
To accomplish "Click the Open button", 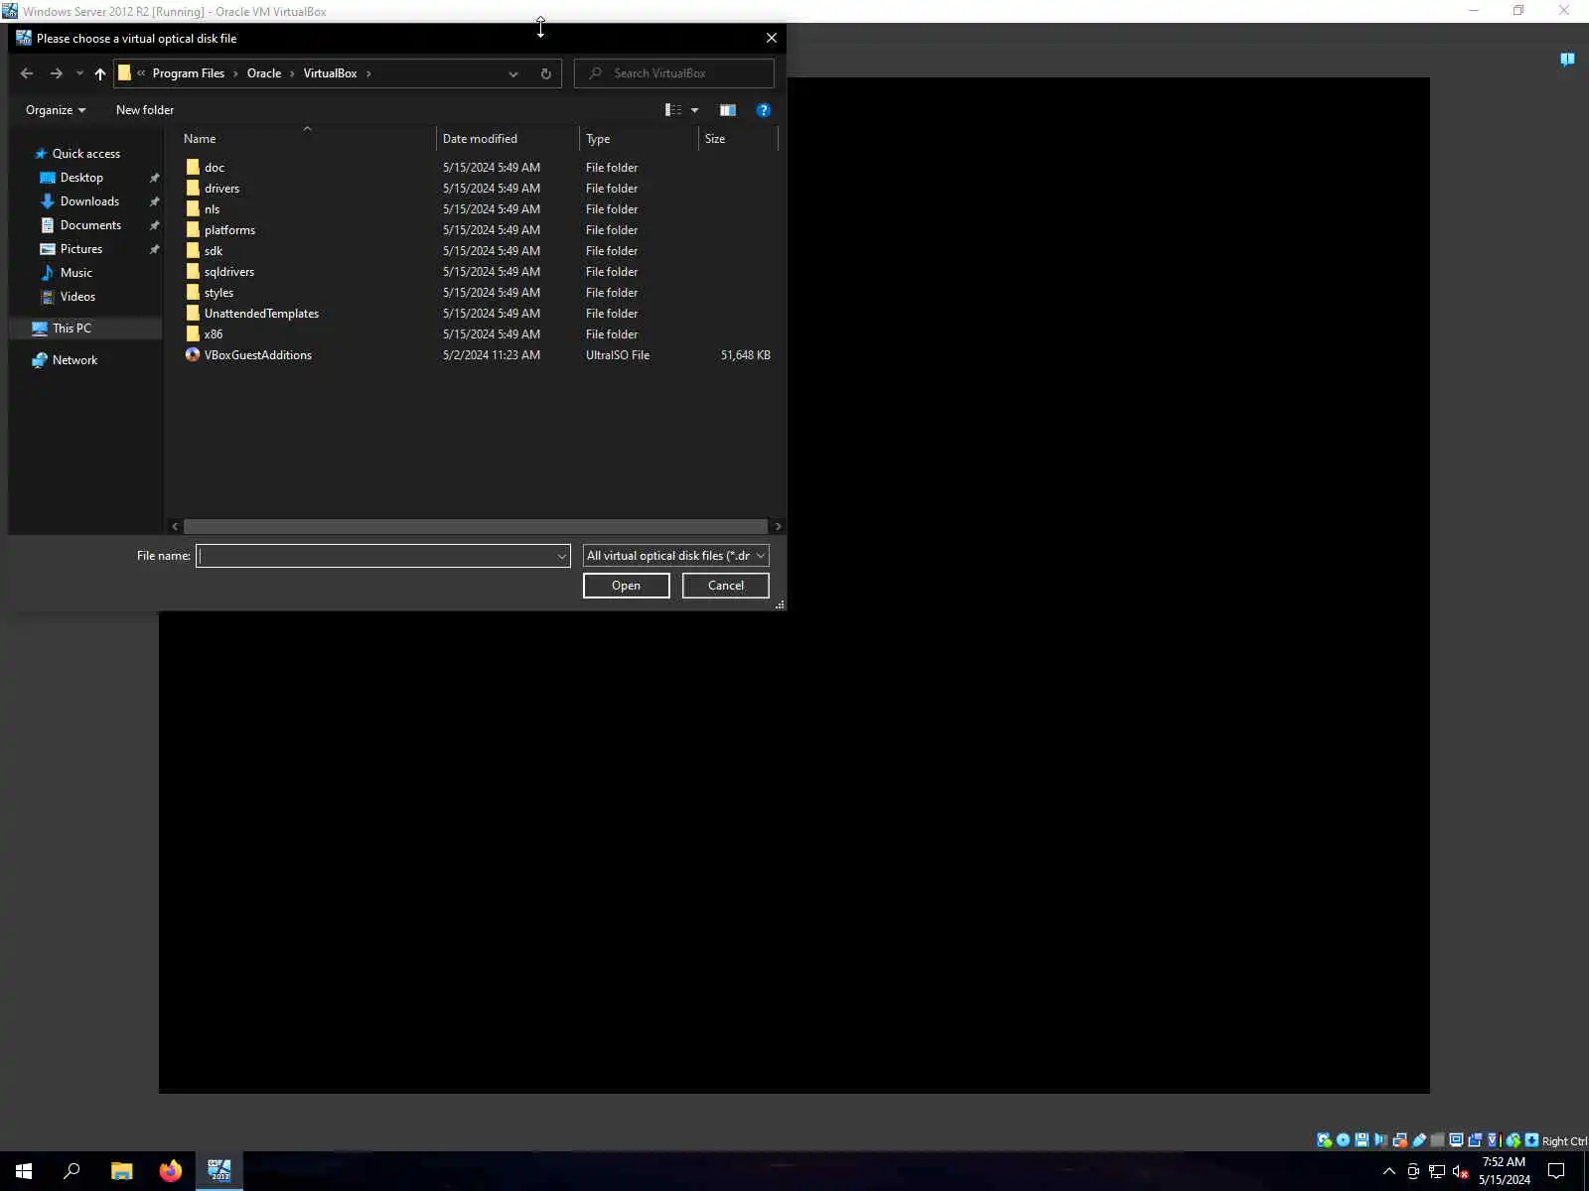I will [626, 586].
